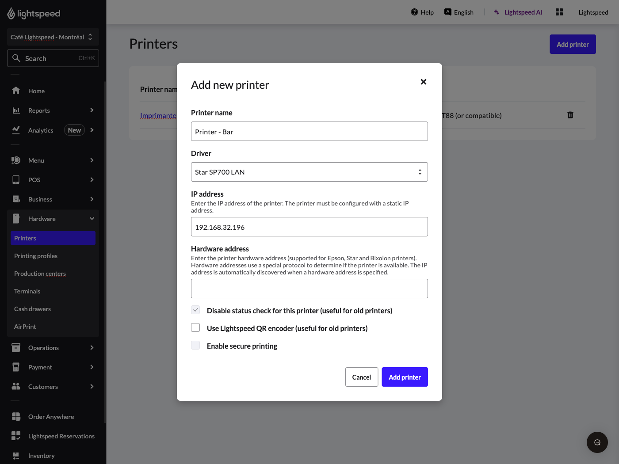Click the Help question mark icon
619x464 pixels.
click(414, 12)
